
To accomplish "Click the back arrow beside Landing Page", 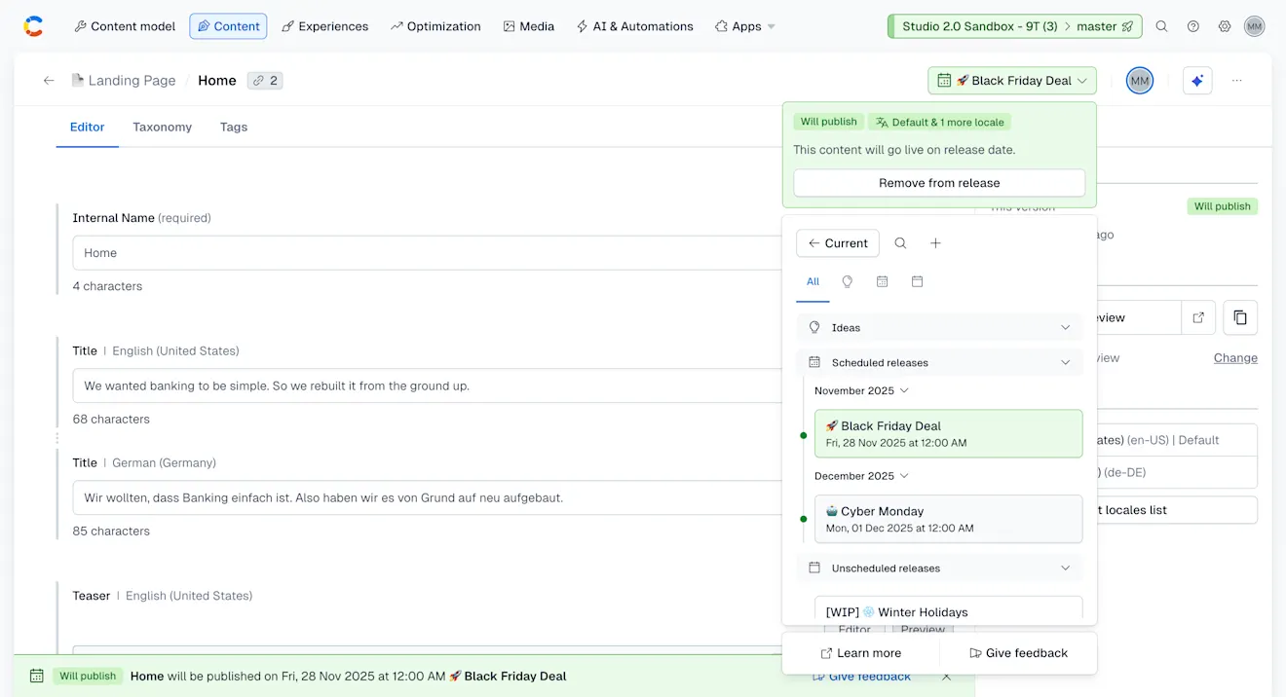I will click(49, 81).
